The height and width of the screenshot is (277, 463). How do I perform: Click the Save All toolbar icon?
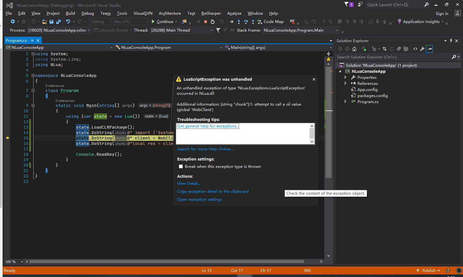59,22
